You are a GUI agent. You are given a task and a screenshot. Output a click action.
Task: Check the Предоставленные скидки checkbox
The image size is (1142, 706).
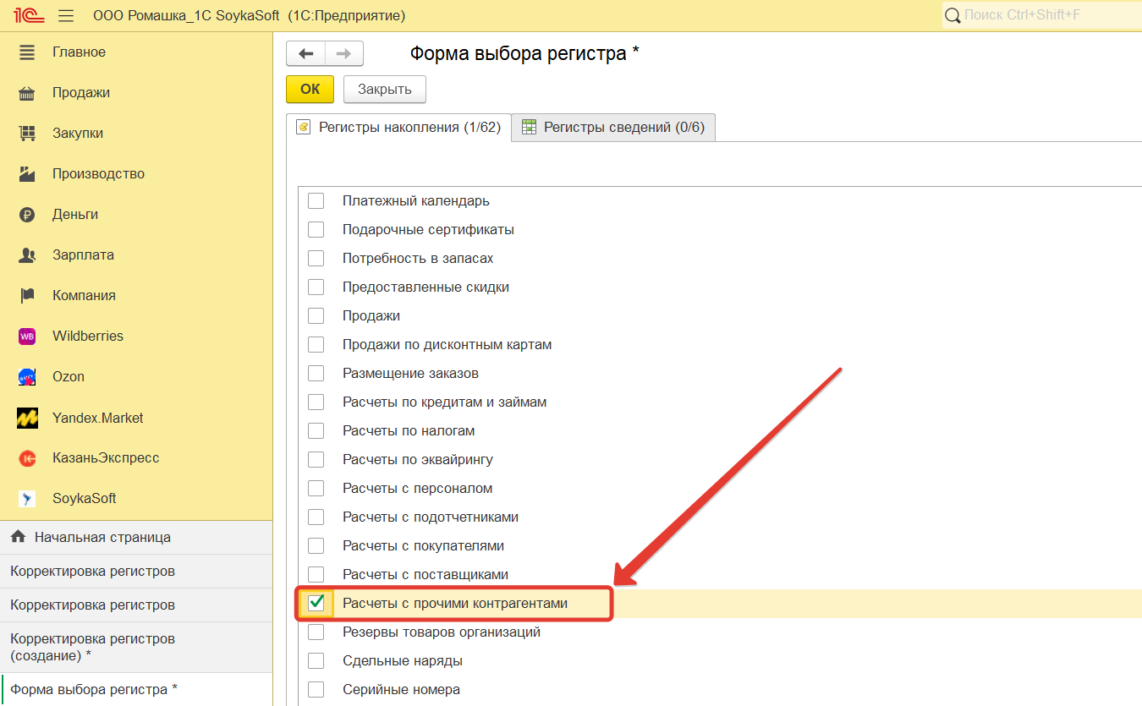pos(316,287)
